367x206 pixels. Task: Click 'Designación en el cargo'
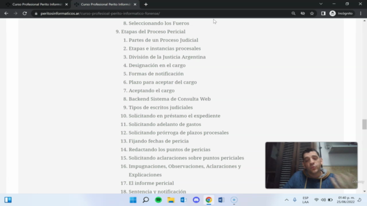tap(157, 65)
